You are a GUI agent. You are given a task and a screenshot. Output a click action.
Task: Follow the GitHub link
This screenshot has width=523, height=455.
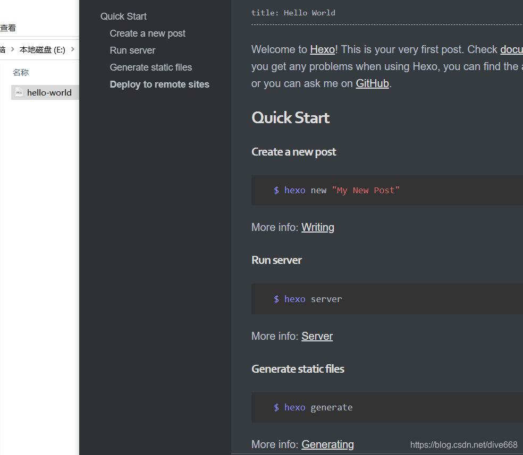pyautogui.click(x=372, y=83)
